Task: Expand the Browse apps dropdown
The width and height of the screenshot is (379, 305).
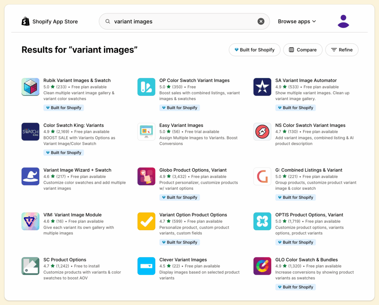Action: (x=297, y=21)
